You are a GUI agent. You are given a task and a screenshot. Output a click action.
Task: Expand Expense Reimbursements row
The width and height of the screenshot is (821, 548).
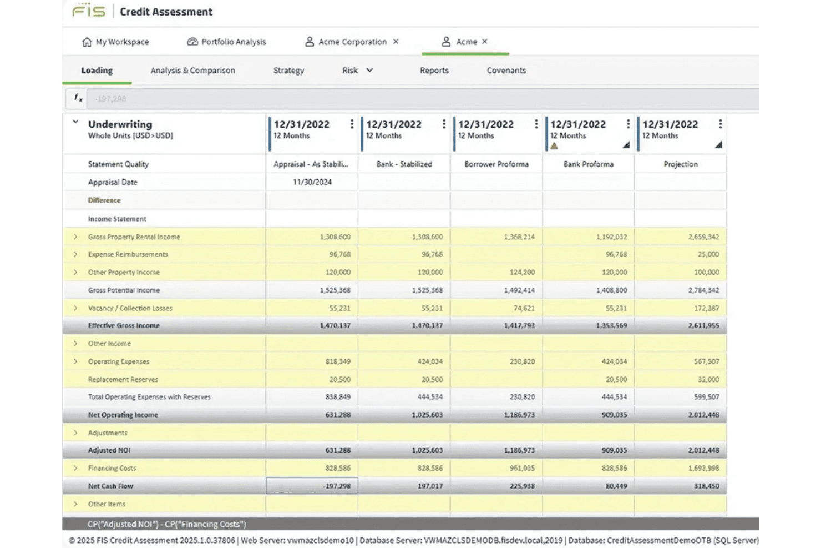point(75,254)
